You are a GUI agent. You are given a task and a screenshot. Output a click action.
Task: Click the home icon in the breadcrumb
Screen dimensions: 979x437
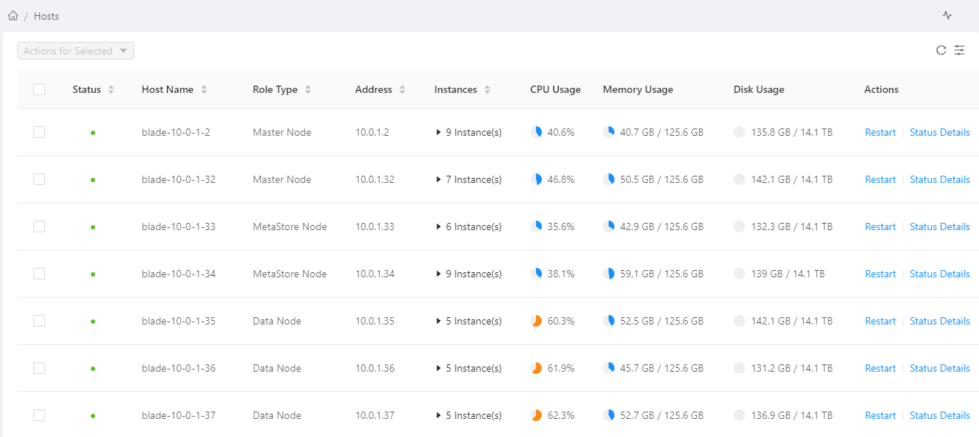click(x=12, y=15)
